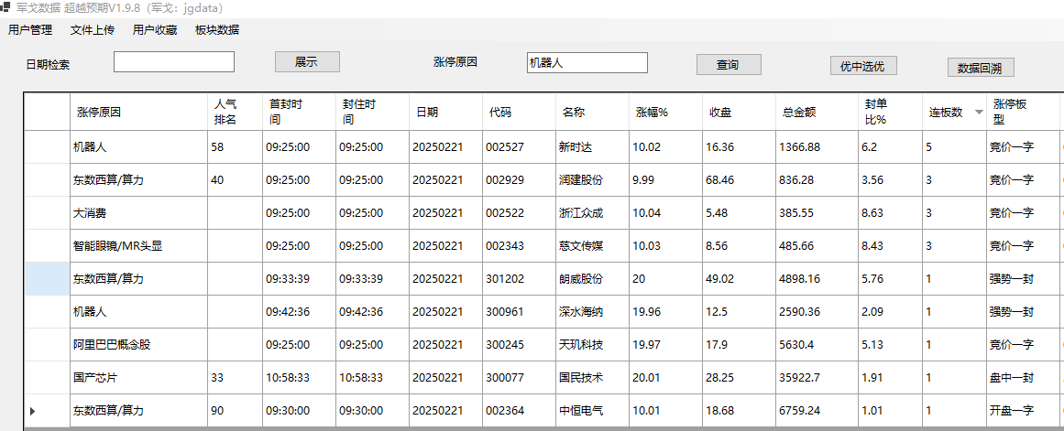Click code cell 002527
1064x431 pixels.
tap(519, 147)
